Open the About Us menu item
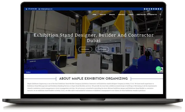 coord(103,14)
